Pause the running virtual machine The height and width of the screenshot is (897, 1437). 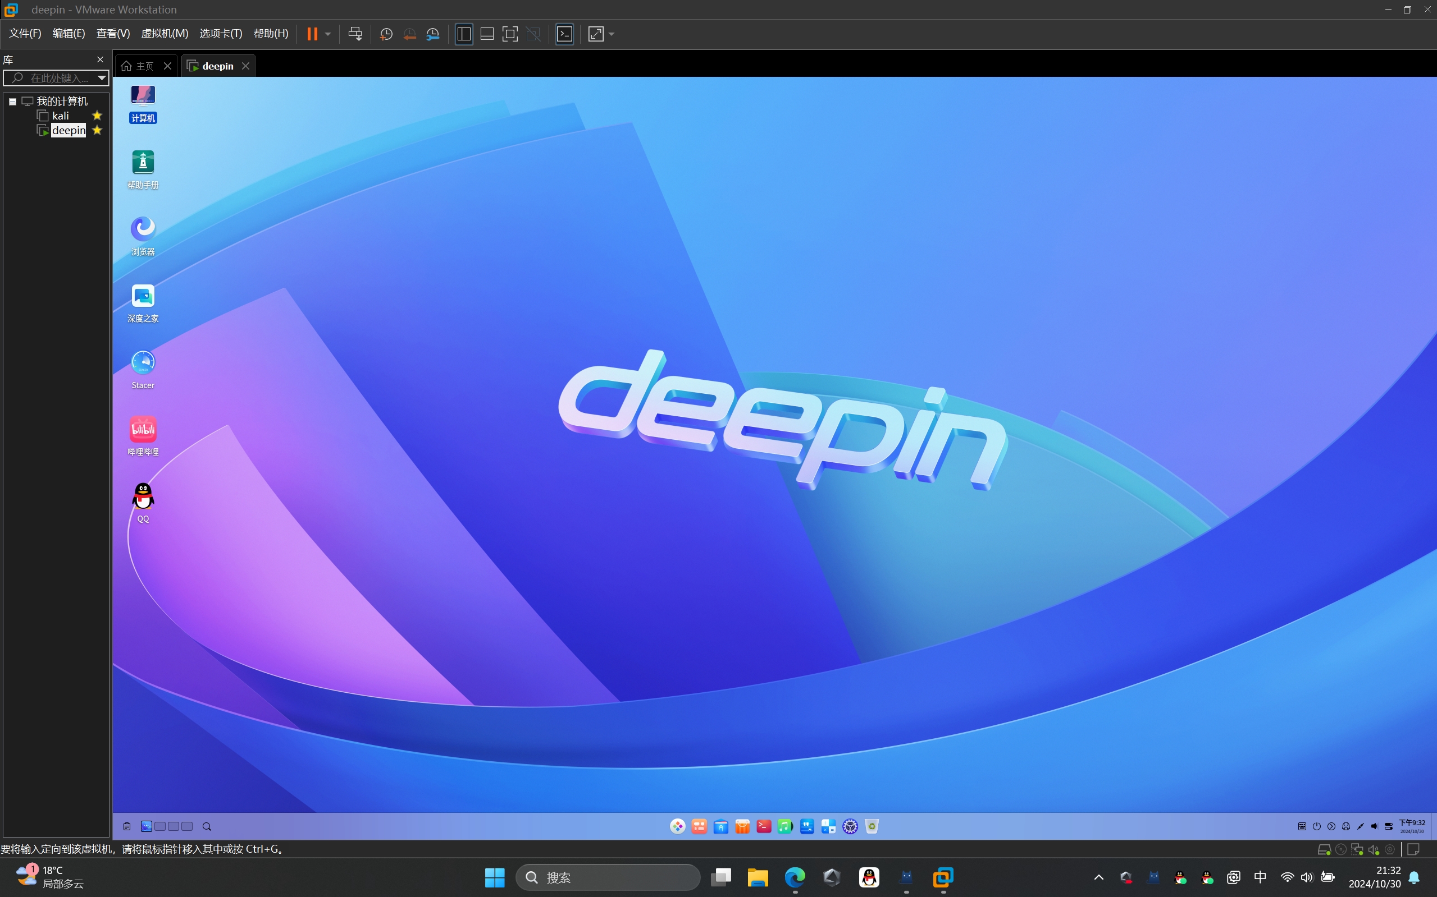click(x=312, y=34)
